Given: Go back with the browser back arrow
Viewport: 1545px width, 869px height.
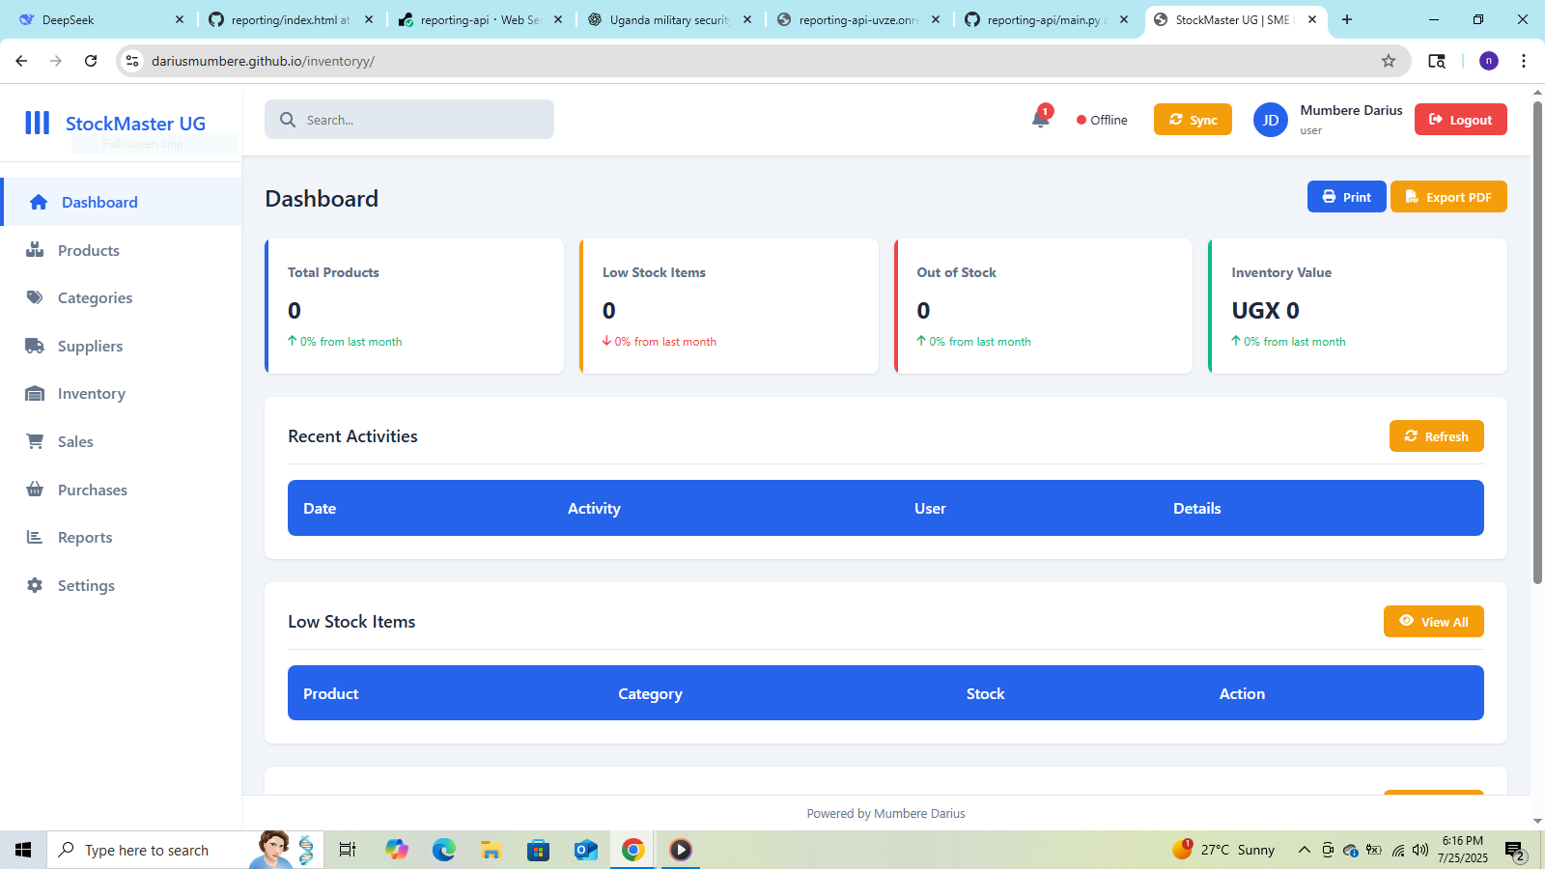Looking at the screenshot, I should tap(21, 61).
